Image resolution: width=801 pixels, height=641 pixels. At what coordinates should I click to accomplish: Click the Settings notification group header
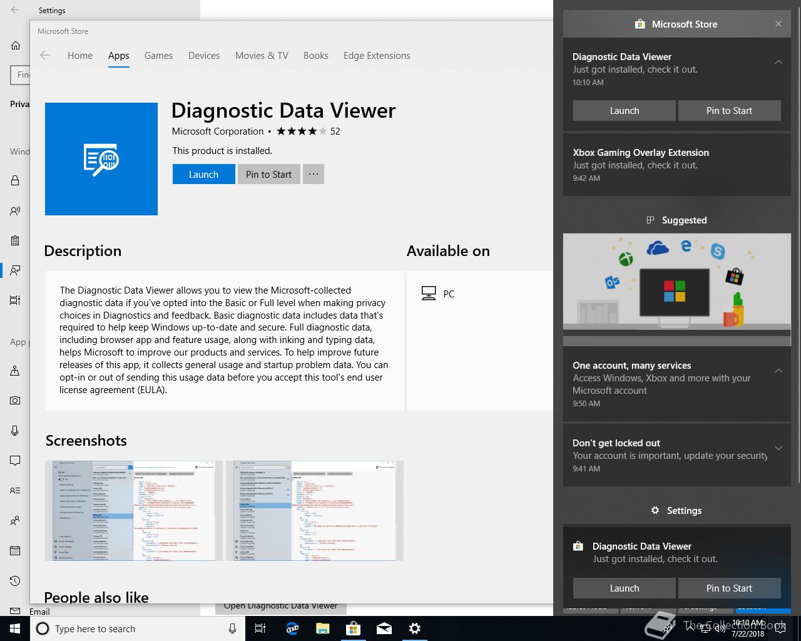(x=677, y=510)
